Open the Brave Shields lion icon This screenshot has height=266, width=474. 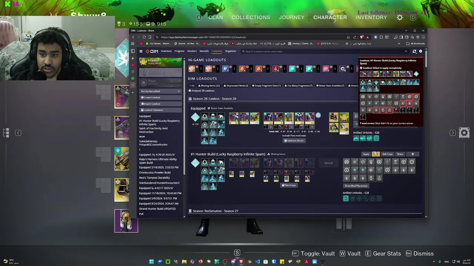point(362,37)
